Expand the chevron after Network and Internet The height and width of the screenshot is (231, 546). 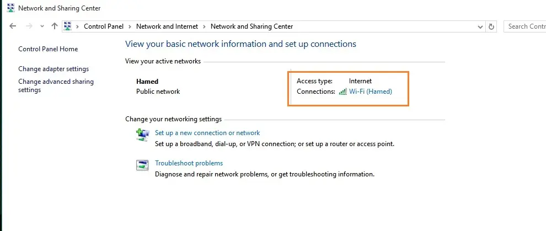205,26
